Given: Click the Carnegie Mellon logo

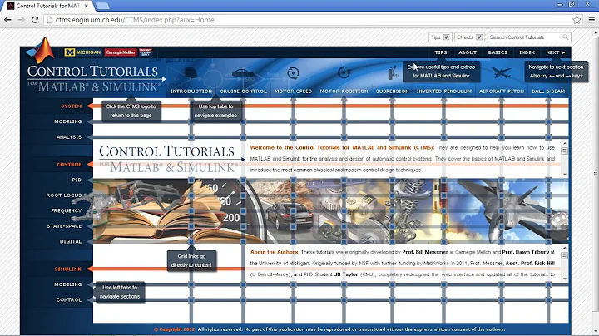Looking at the screenshot, I should [x=121, y=52].
